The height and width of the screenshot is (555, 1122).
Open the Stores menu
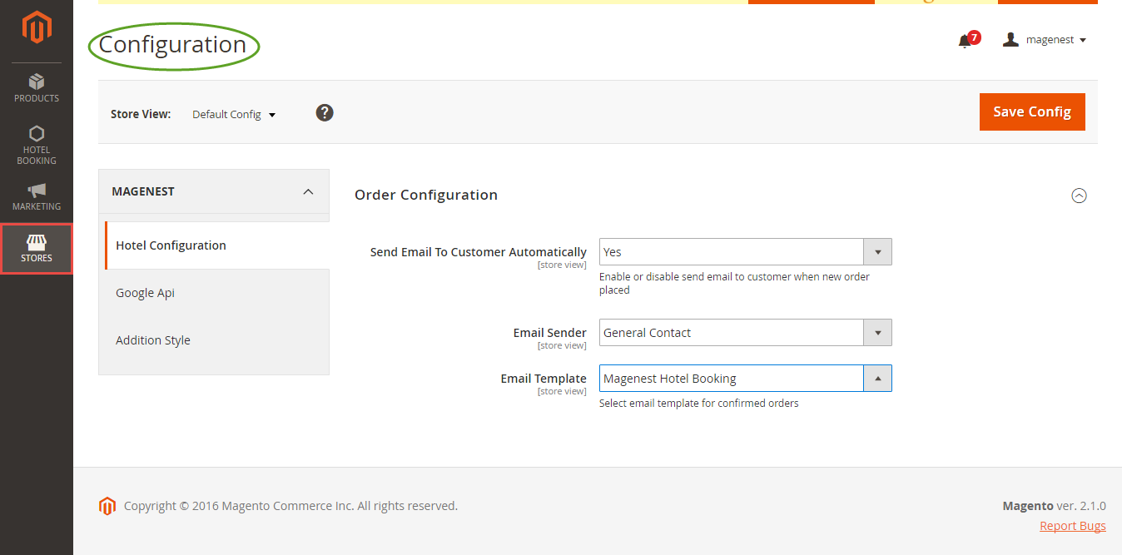(x=37, y=248)
